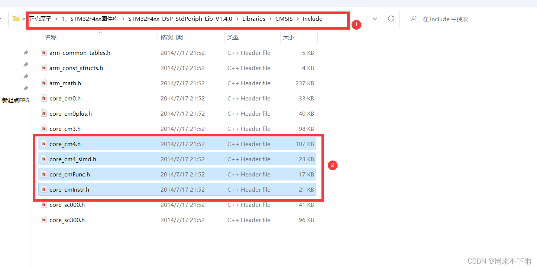Select file name arm_common_tables.h
537x268 pixels.
point(80,53)
